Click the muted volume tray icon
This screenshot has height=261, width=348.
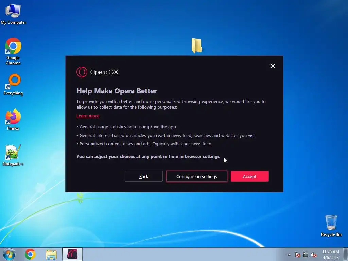[314, 255]
